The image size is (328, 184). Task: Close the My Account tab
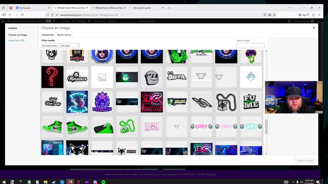tap(49, 8)
